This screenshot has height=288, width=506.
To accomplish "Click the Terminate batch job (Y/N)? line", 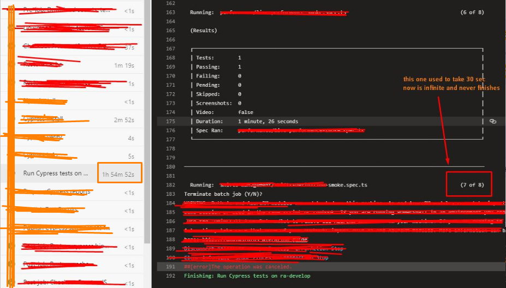I will pyautogui.click(x=223, y=194).
